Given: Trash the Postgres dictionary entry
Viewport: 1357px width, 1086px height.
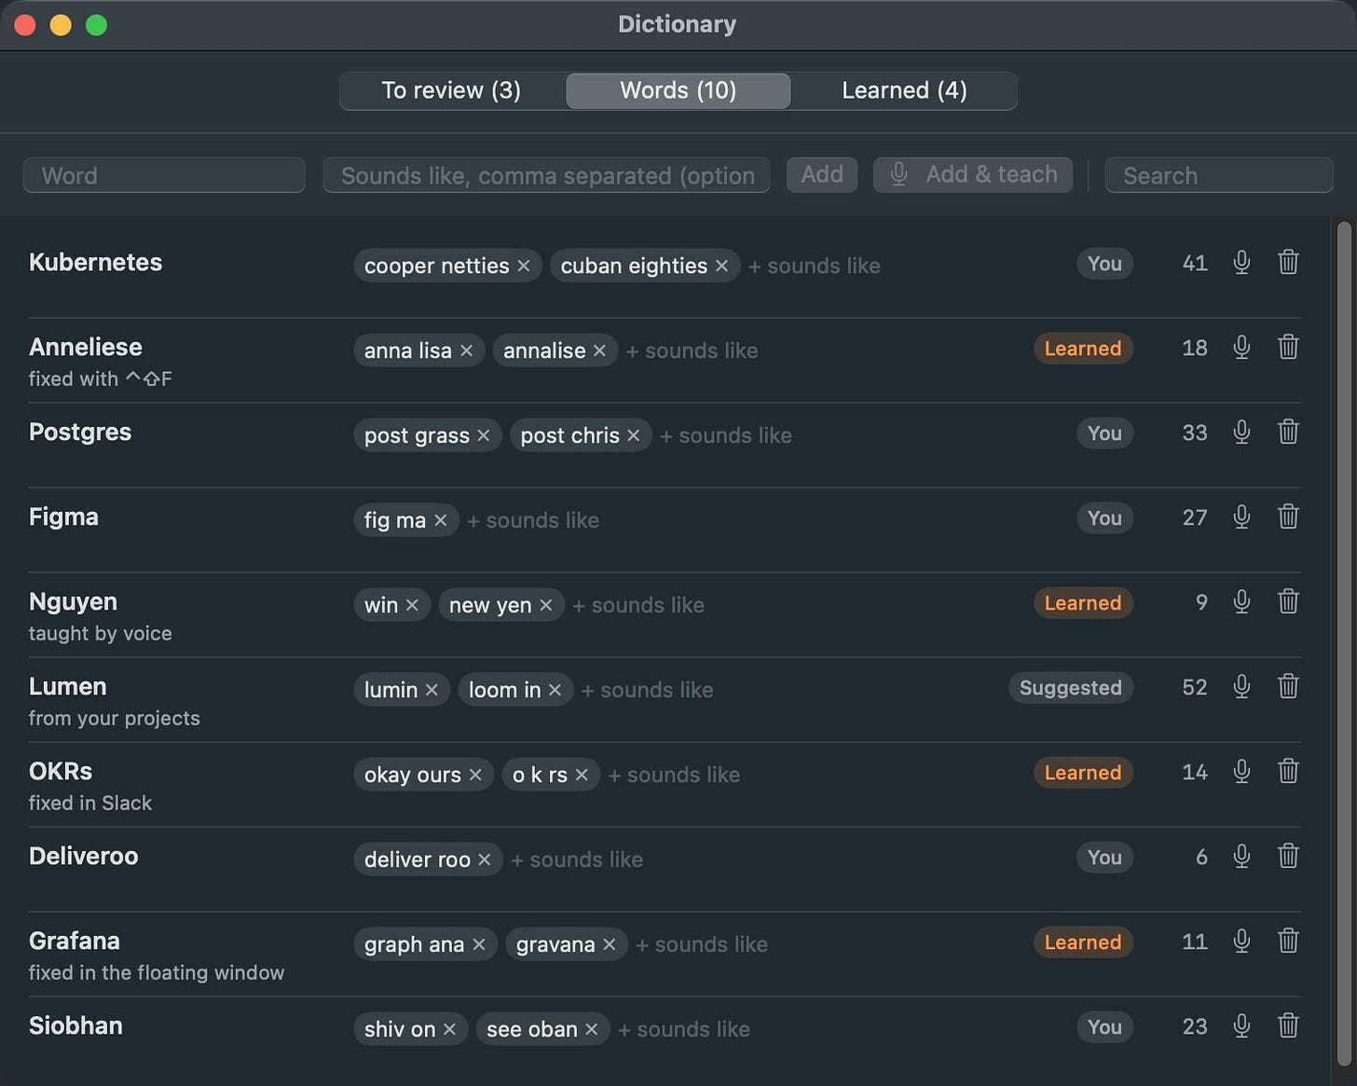Looking at the screenshot, I should click(1288, 433).
